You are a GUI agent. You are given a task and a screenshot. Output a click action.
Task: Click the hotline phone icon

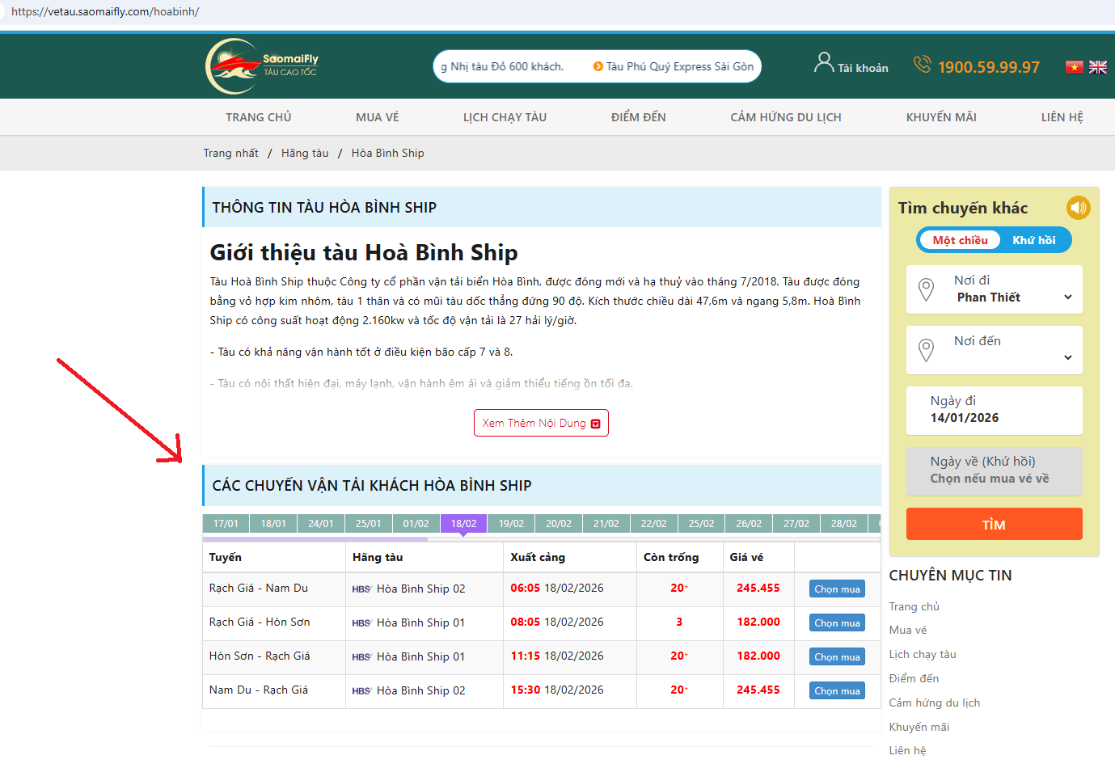coord(922,65)
